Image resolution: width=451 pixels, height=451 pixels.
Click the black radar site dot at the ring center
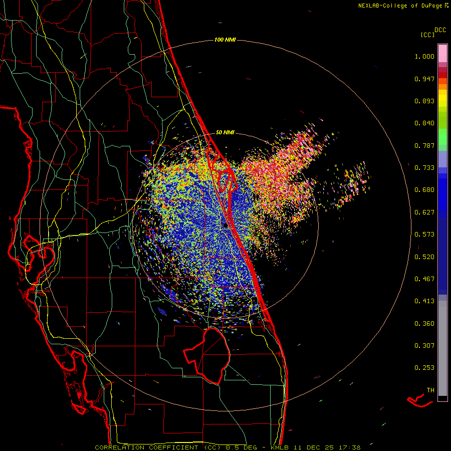click(225, 226)
